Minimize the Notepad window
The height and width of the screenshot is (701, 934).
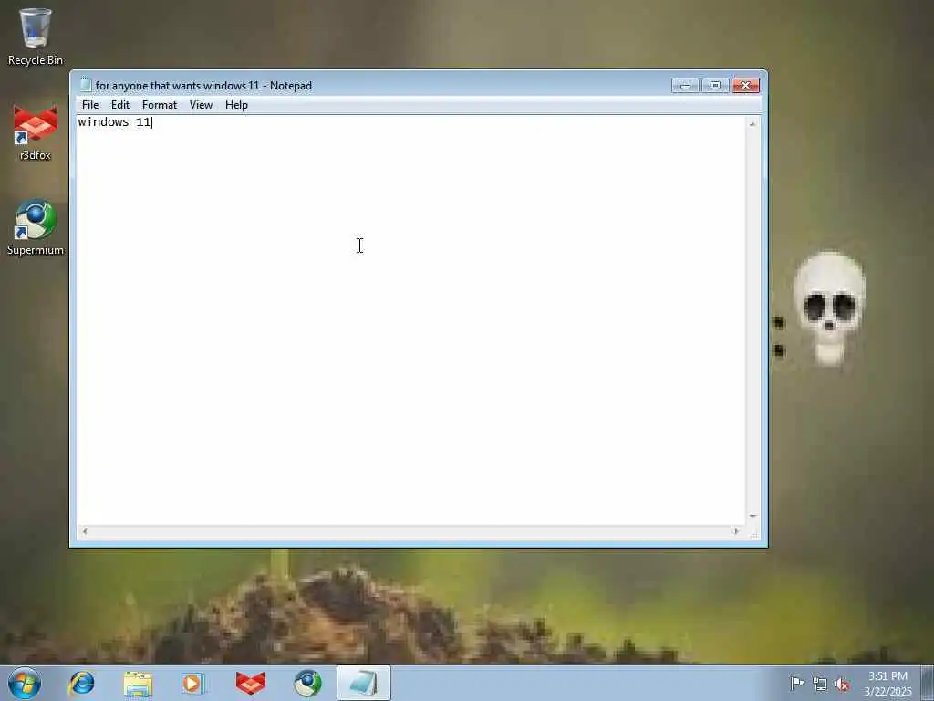[686, 86]
